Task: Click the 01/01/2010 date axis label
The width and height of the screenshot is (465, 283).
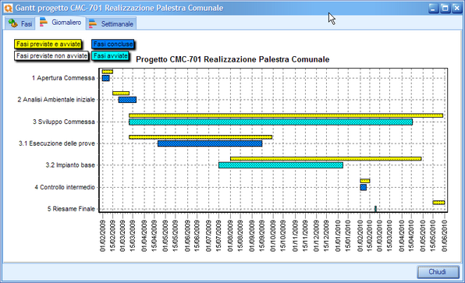Action: (338, 236)
